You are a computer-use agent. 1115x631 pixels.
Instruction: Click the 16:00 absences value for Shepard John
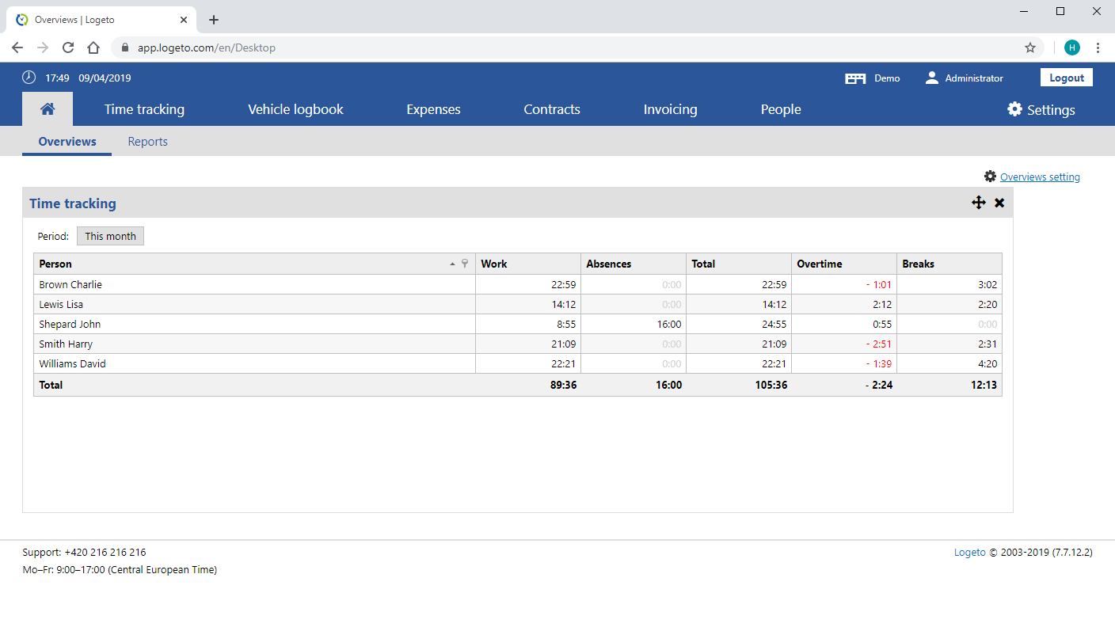click(x=669, y=324)
